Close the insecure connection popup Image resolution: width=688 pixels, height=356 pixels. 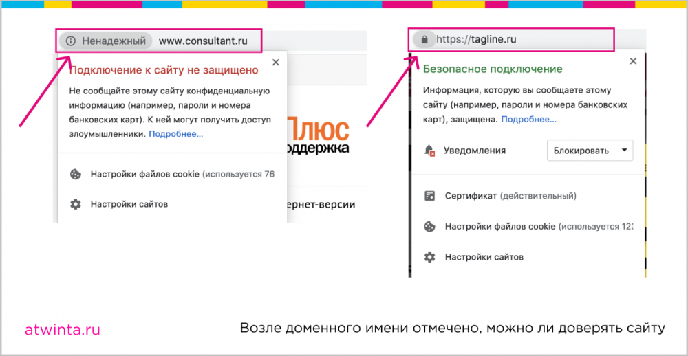click(x=276, y=63)
